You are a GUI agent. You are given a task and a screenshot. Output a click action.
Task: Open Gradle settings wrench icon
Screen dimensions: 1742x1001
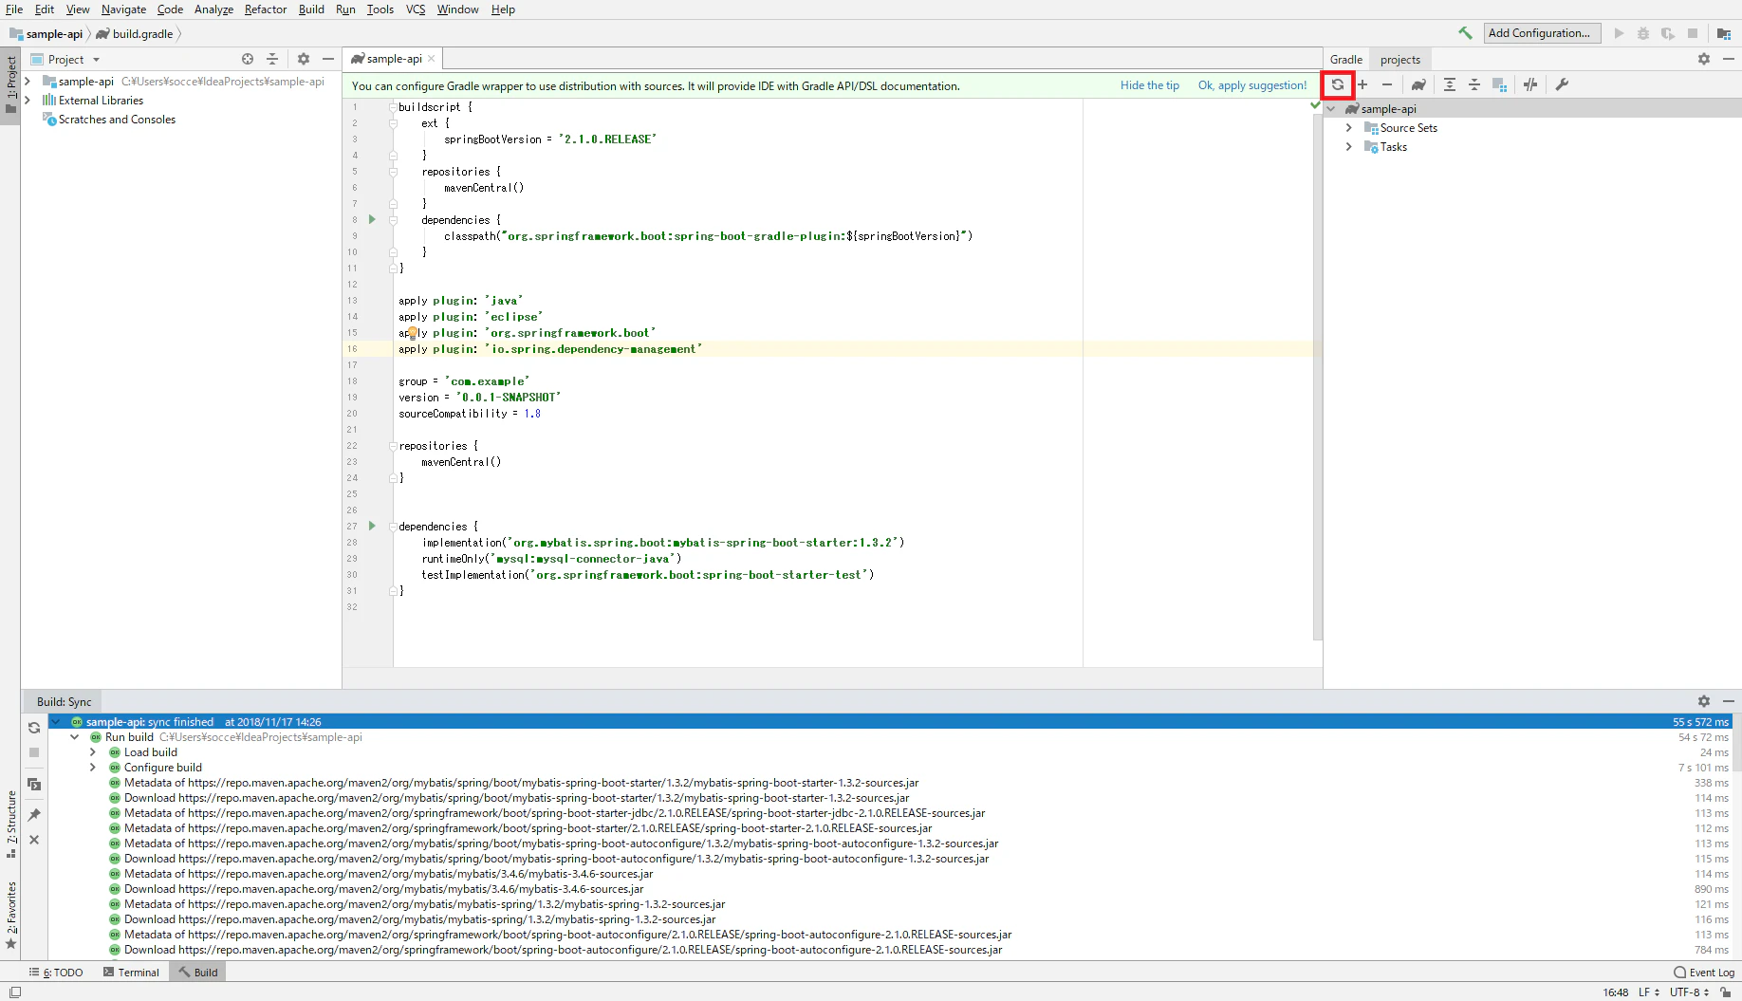[x=1562, y=84]
